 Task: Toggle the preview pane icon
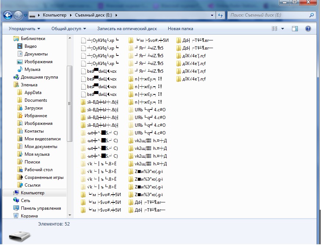click(295, 29)
